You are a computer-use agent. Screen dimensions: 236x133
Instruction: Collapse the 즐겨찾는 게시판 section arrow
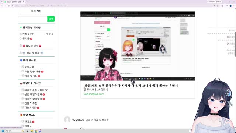pos(52,27)
